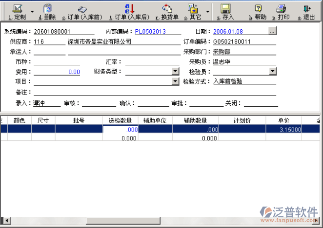Open the 财务类型 dropdown
Image resolution: width=323 pixels, height=228 pixels.
pyautogui.click(x=176, y=72)
